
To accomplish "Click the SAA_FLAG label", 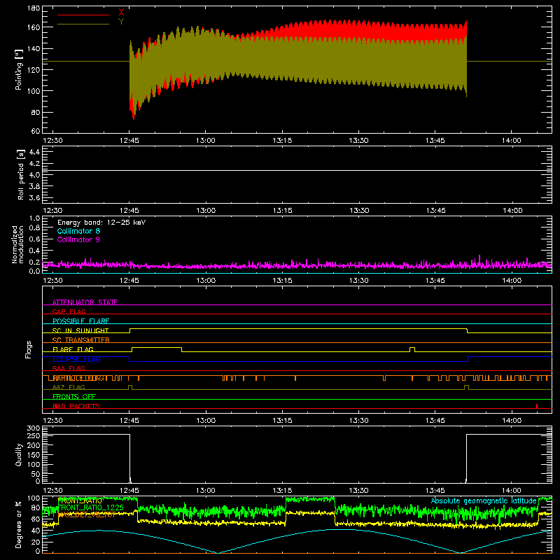I will (x=69, y=368).
